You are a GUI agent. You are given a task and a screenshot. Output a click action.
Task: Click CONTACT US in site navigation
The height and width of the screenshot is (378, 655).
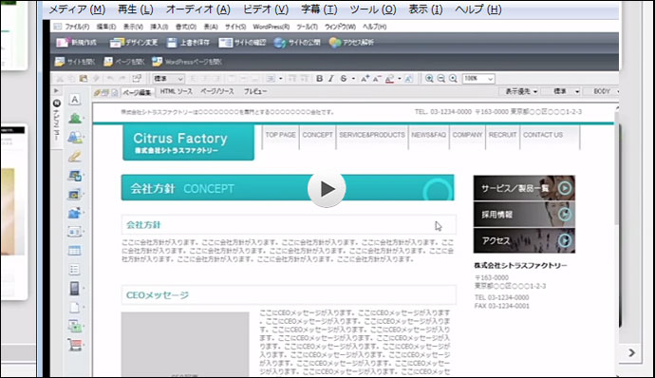click(543, 135)
